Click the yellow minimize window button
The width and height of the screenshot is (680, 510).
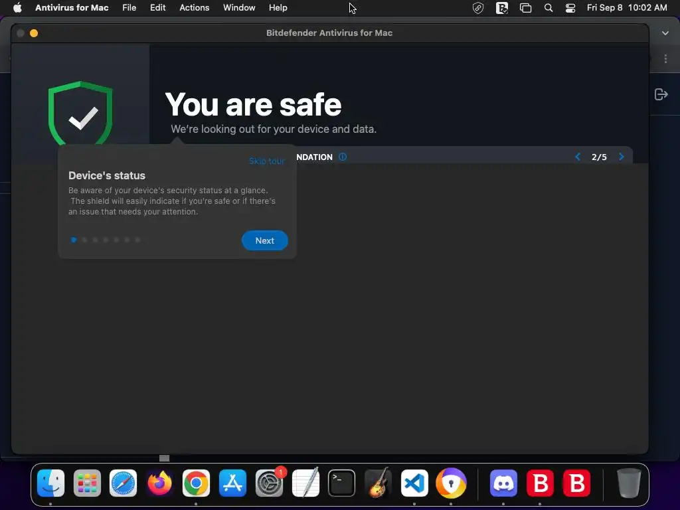(x=34, y=33)
